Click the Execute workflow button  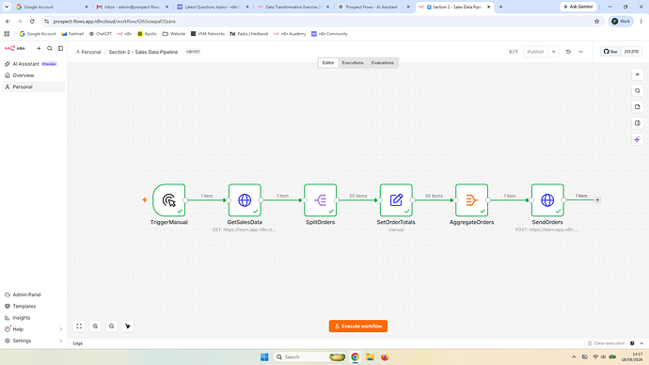358,326
